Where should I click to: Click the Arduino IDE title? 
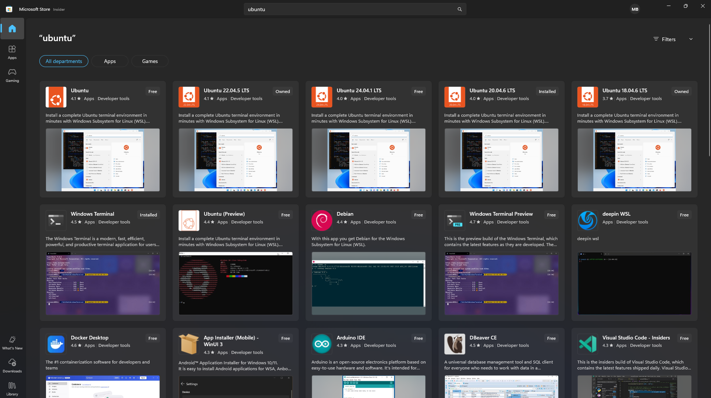tap(351, 338)
